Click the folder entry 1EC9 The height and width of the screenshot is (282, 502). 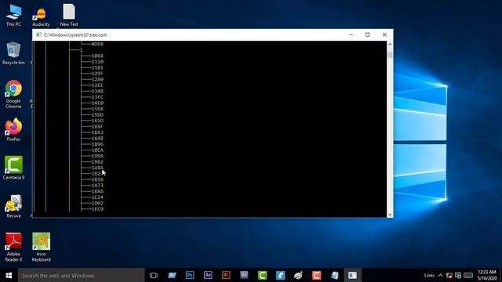[97, 209]
